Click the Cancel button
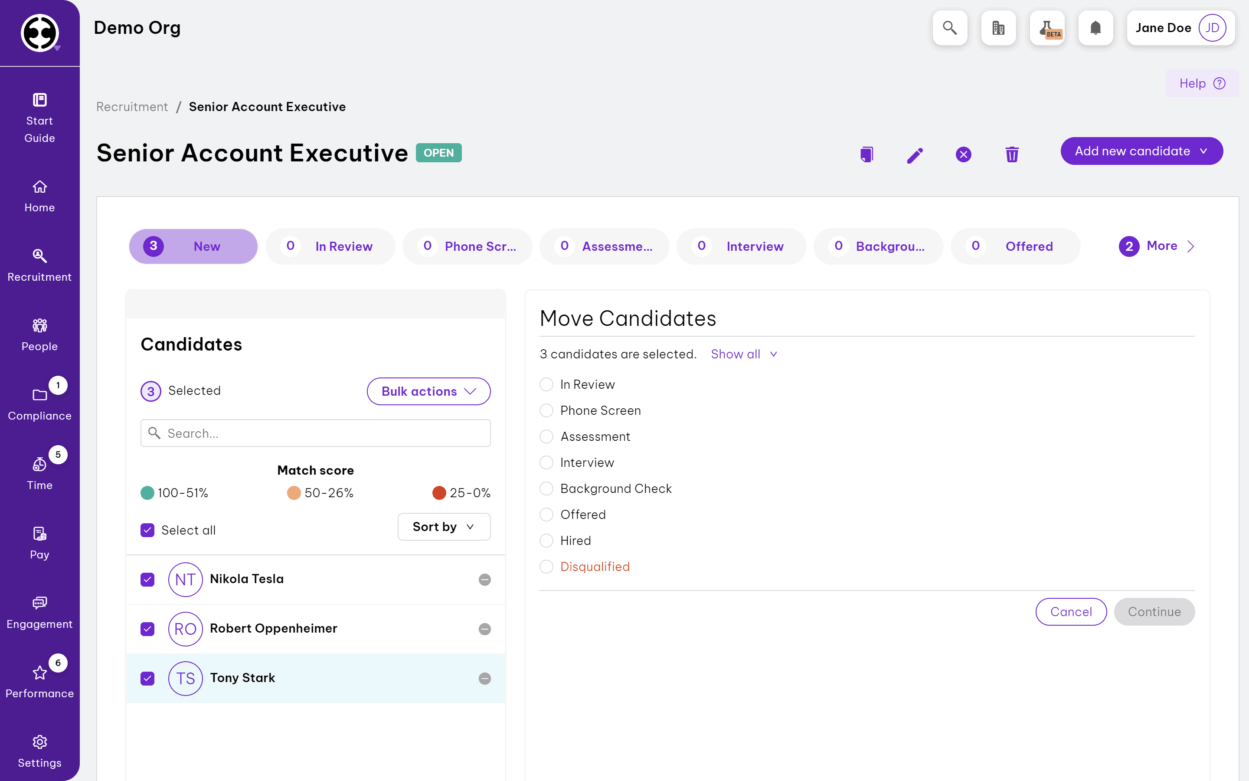This screenshot has height=781, width=1249. point(1070,612)
